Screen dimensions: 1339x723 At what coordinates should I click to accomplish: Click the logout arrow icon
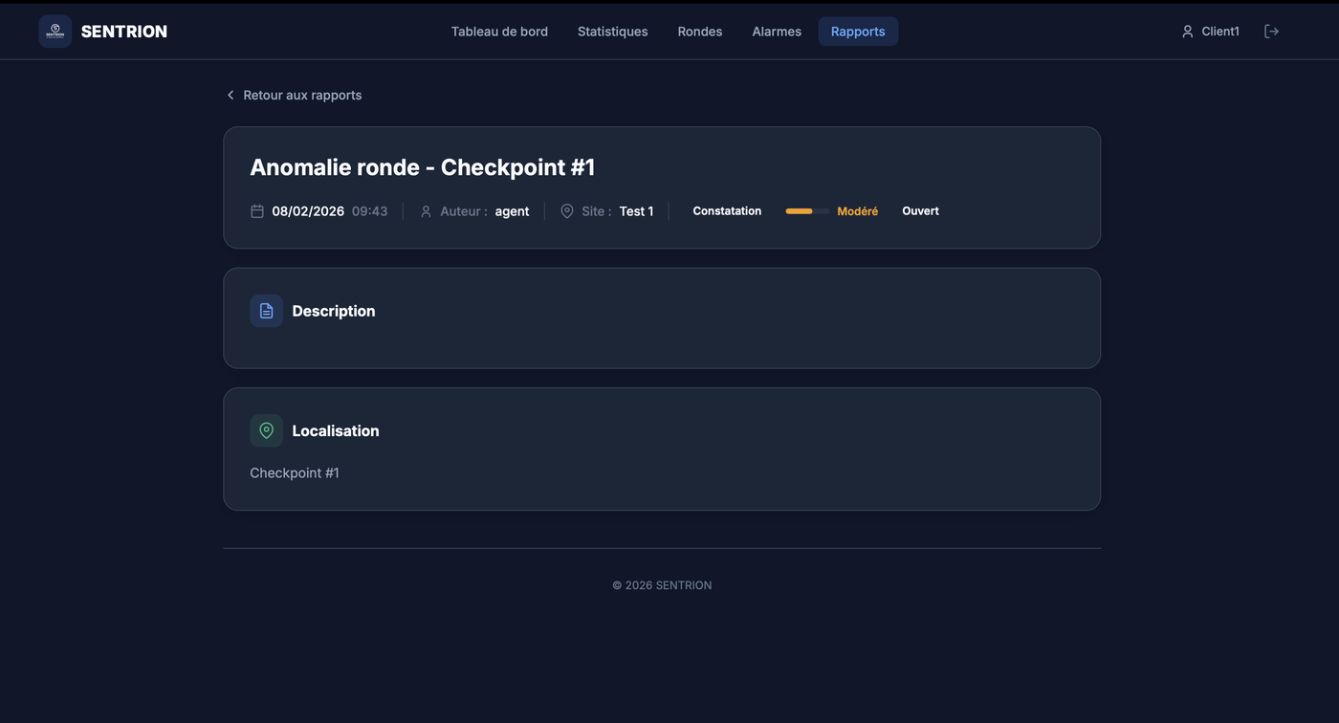[1271, 32]
